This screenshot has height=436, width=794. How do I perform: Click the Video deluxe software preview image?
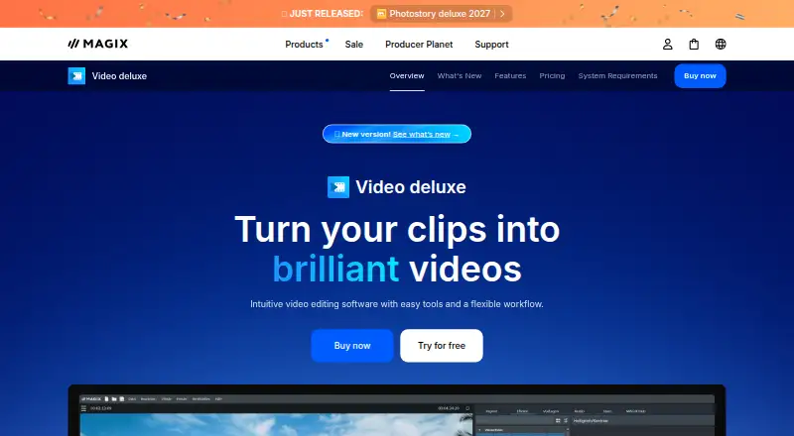coord(397,410)
